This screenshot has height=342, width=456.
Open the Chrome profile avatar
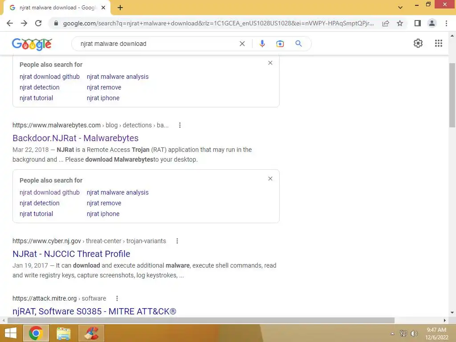point(432,23)
